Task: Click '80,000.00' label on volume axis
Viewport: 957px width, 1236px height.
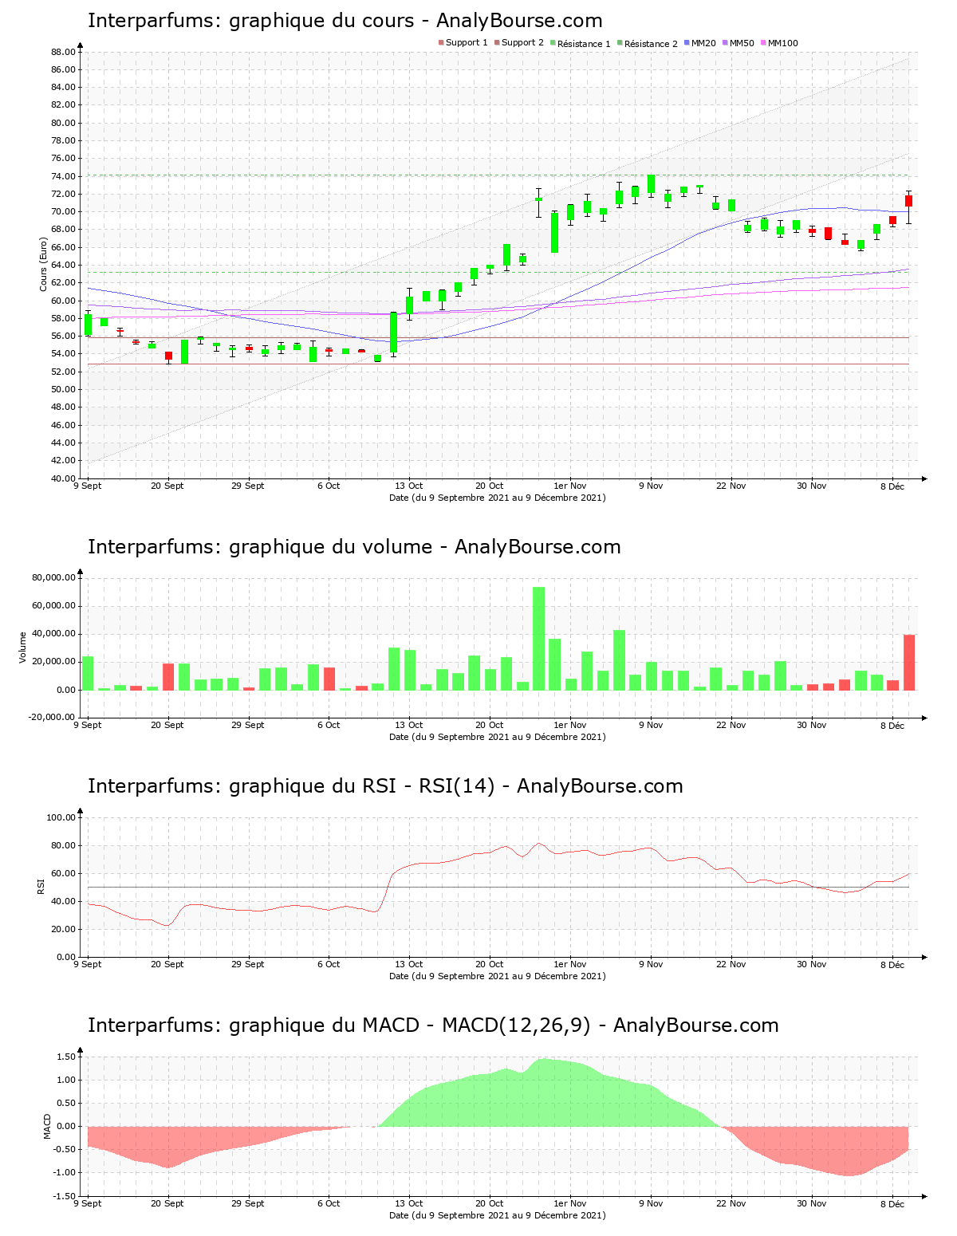Action: [53, 577]
